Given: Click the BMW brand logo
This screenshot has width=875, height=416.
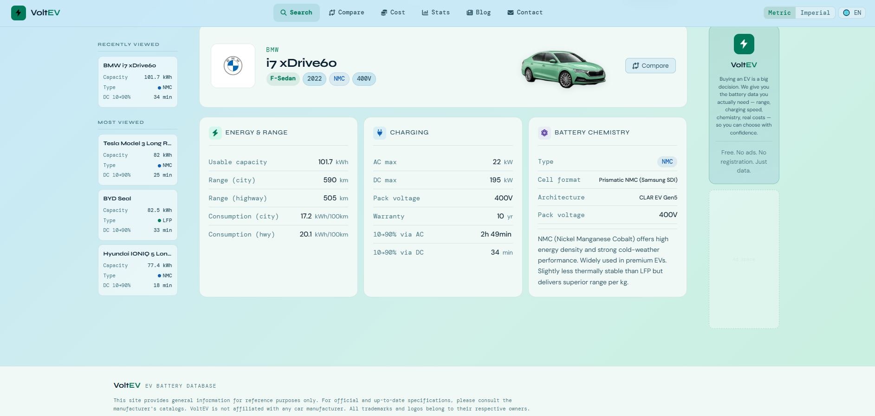Looking at the screenshot, I should [233, 66].
